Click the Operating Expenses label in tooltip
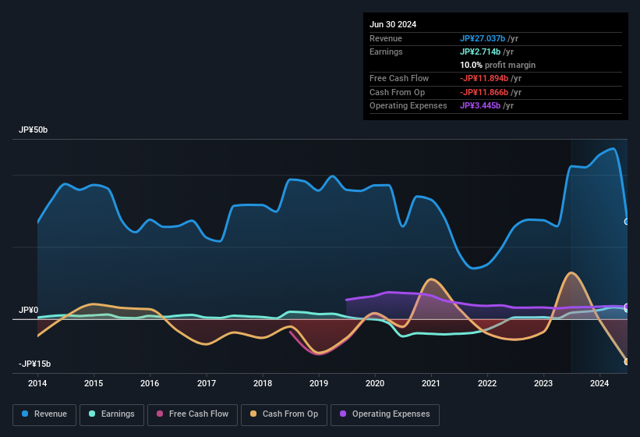This screenshot has width=640, height=437. pyautogui.click(x=408, y=106)
